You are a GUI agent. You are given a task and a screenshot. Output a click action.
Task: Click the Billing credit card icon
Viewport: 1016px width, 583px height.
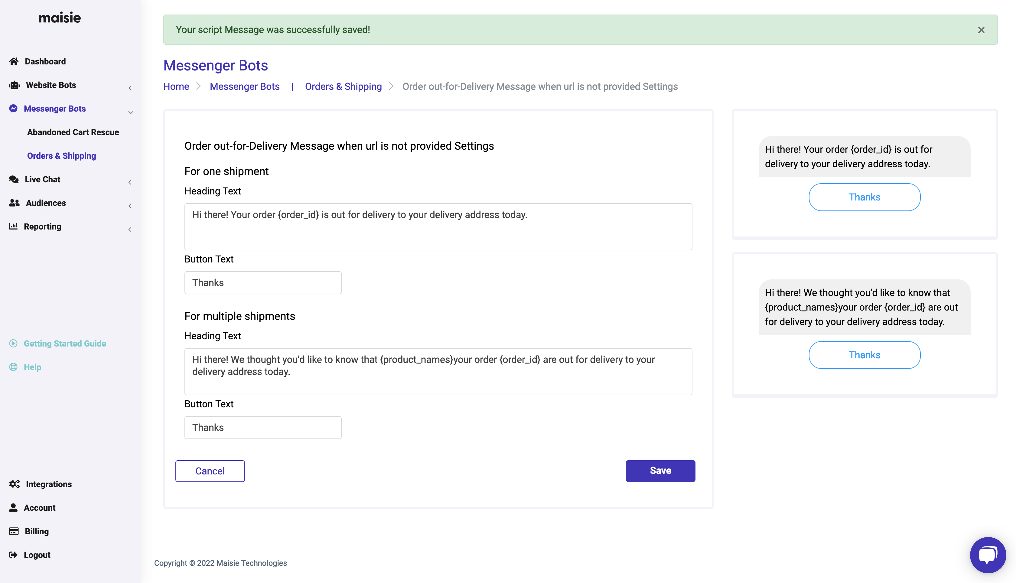tap(14, 531)
